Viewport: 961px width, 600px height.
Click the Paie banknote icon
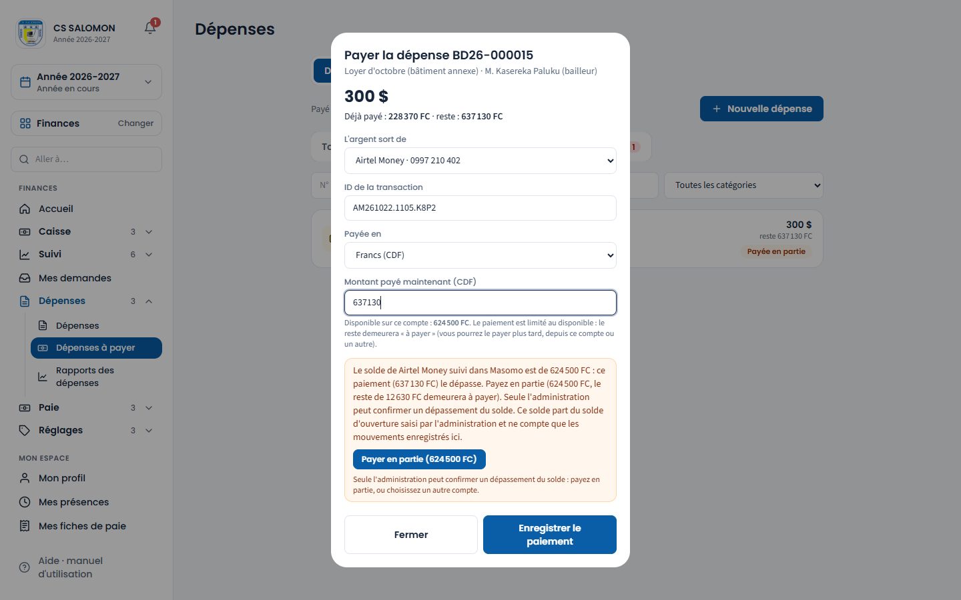tap(25, 407)
